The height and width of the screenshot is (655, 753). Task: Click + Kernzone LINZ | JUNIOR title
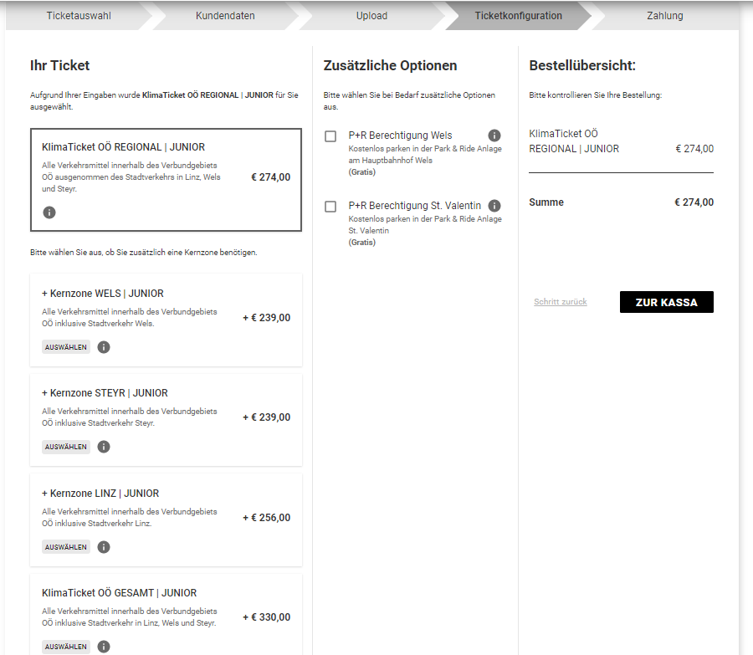tap(100, 494)
